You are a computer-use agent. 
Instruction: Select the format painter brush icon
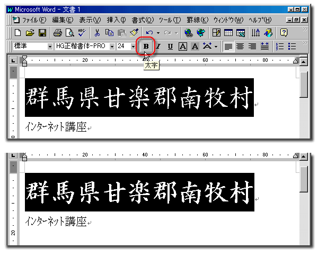[134, 32]
